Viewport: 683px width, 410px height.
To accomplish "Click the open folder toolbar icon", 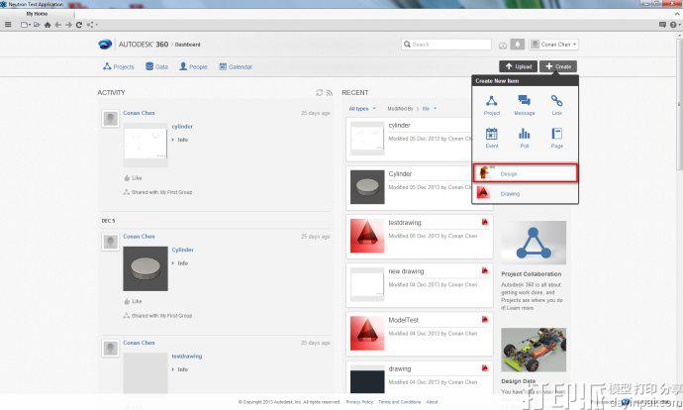I will [37, 25].
